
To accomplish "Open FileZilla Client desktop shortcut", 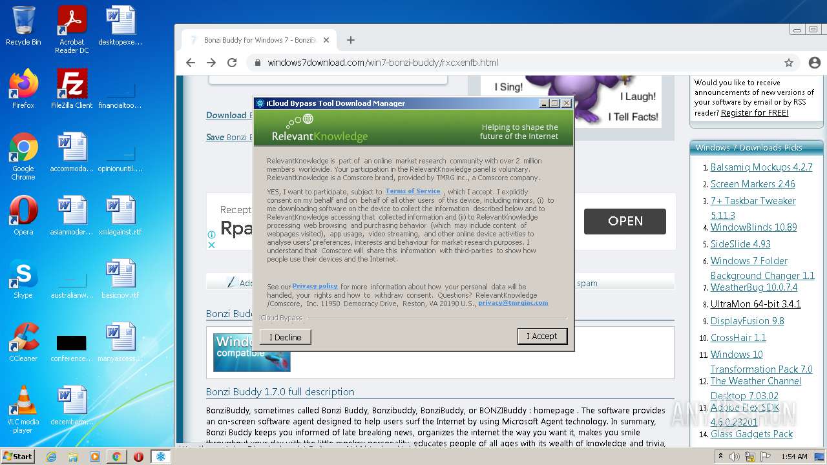I will 72,89.
